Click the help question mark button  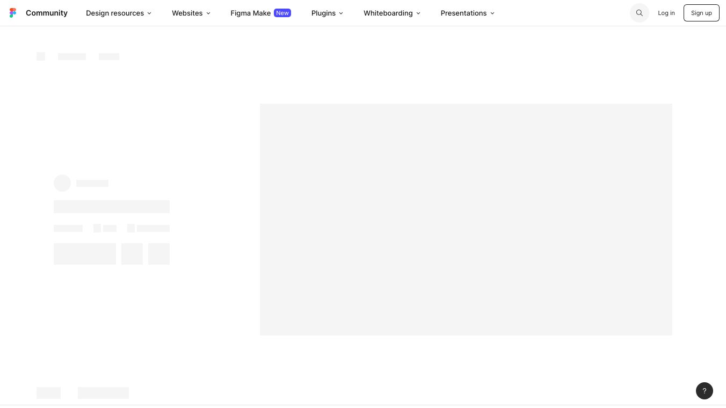704,391
